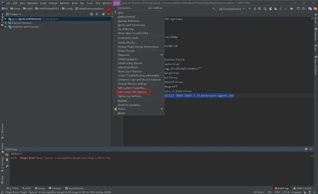
Task: Expand the guns-architecture project node
Action: (x=6, y=19)
